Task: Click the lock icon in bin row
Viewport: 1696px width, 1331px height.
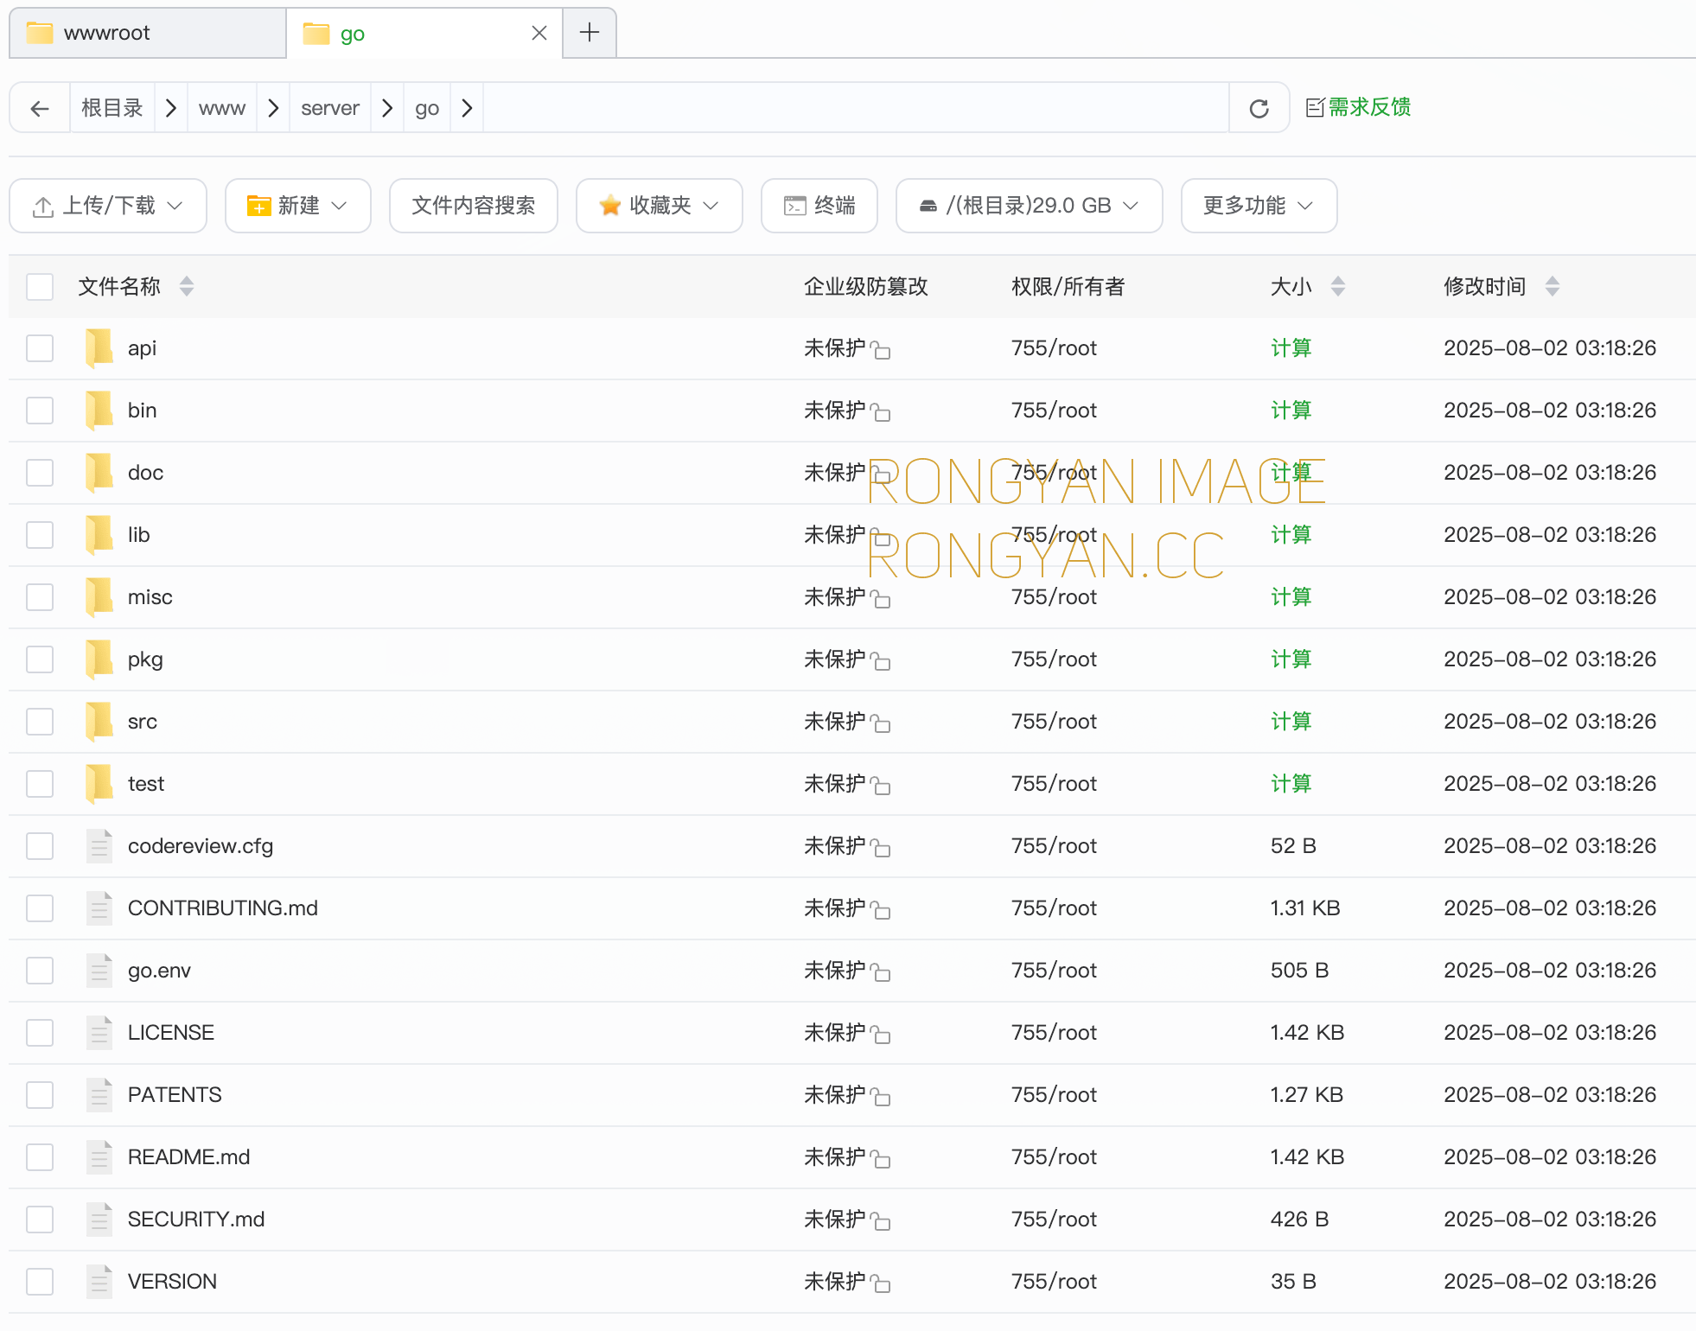Action: click(881, 411)
